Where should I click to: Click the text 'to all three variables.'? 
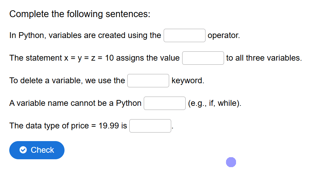tap(264, 58)
